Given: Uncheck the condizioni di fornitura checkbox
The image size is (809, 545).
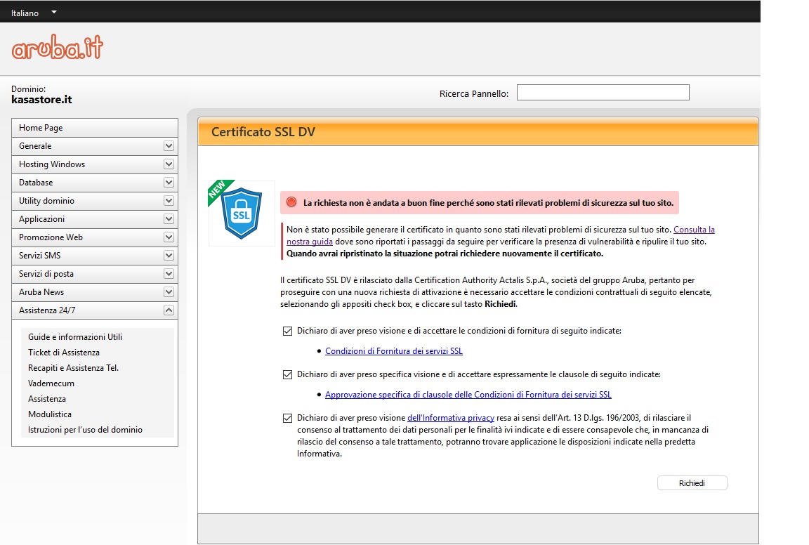Looking at the screenshot, I should coord(287,331).
